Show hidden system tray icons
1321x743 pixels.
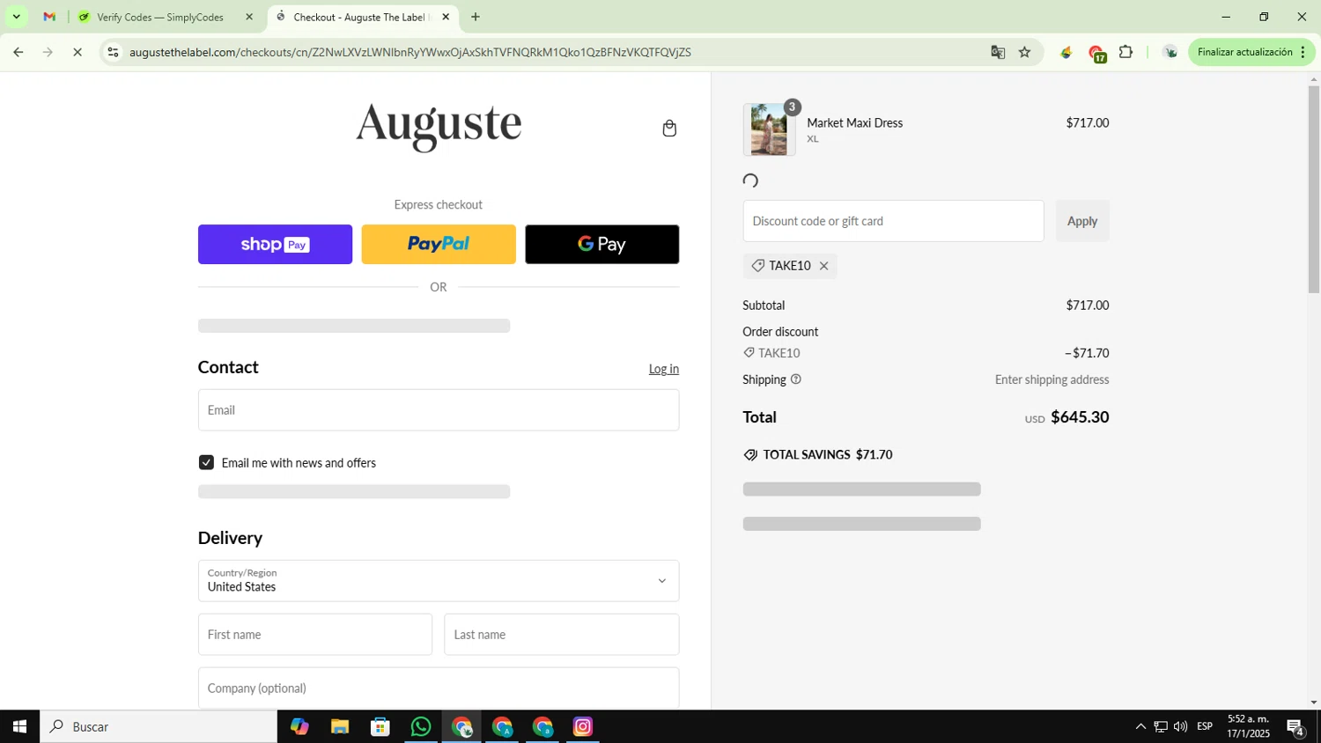tap(1140, 726)
